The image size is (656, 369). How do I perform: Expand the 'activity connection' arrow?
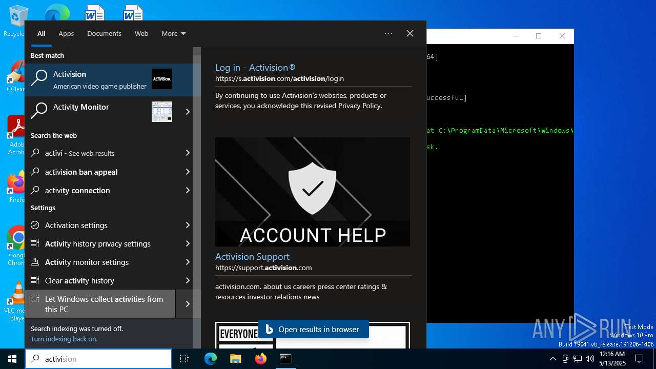(188, 190)
